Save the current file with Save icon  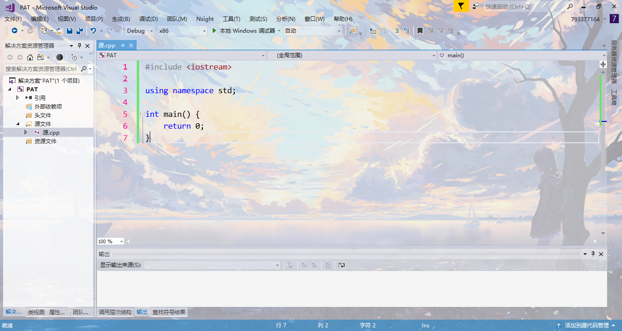point(70,30)
